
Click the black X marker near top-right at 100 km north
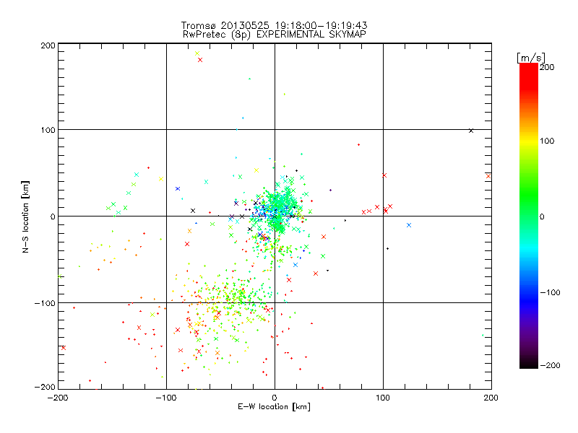click(x=471, y=131)
